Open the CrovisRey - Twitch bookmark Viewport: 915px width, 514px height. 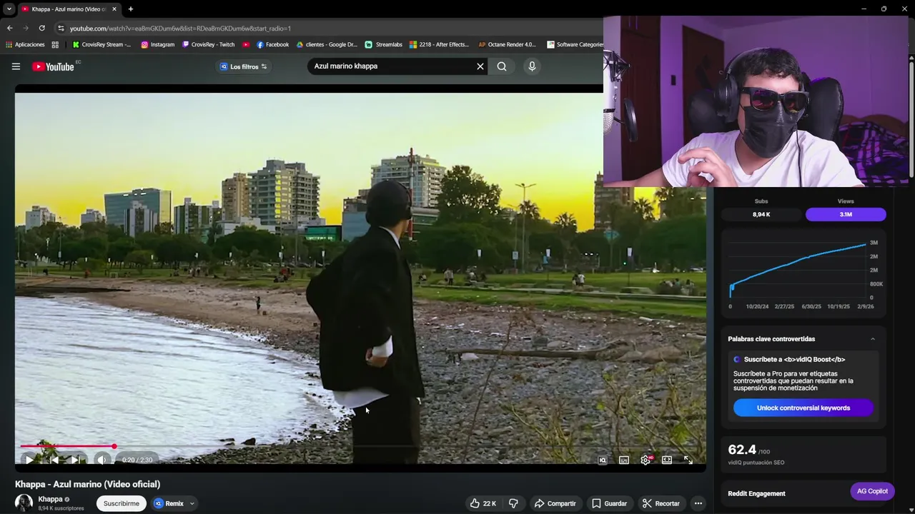click(x=208, y=44)
